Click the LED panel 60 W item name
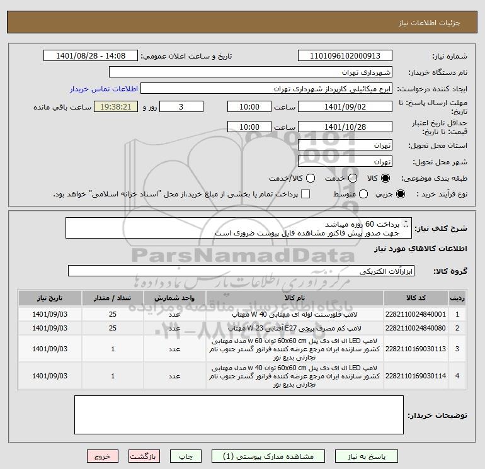 click(295, 349)
